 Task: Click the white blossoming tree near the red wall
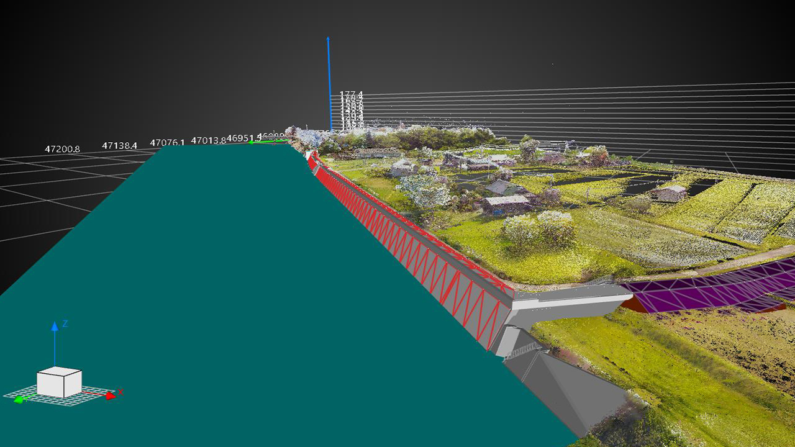[422, 189]
